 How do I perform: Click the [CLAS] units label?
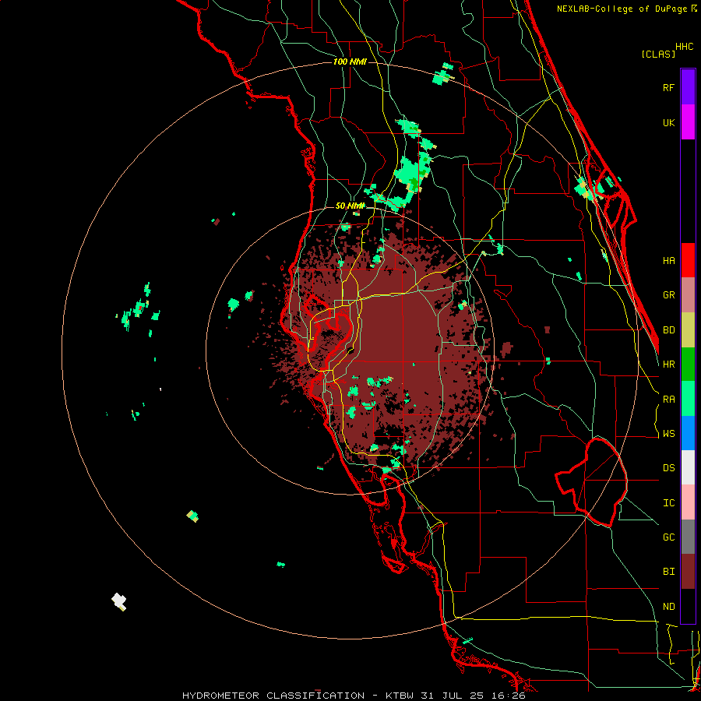point(658,54)
